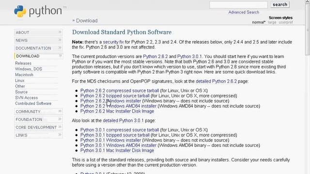310x174 pixels.
Task: Download Python 3.0.1 Windows installer
Action: (x=110, y=140)
